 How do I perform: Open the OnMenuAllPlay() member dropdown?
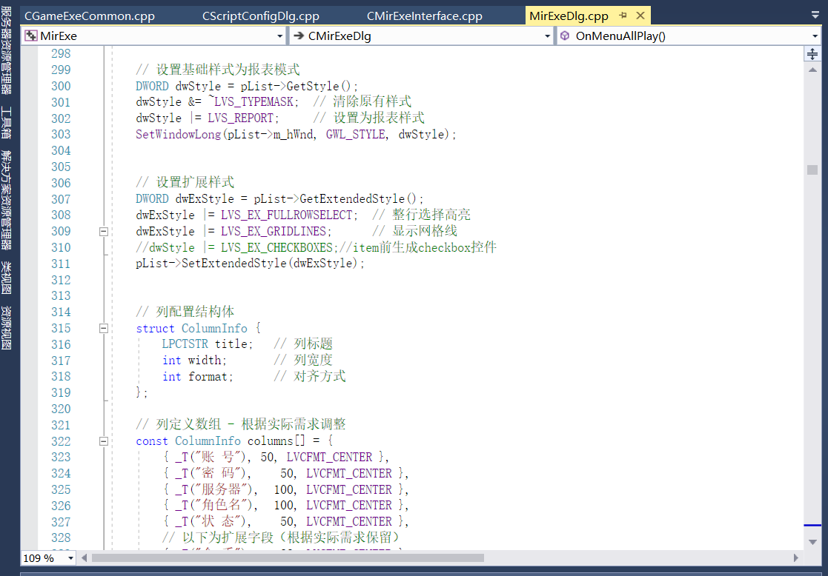pos(815,36)
